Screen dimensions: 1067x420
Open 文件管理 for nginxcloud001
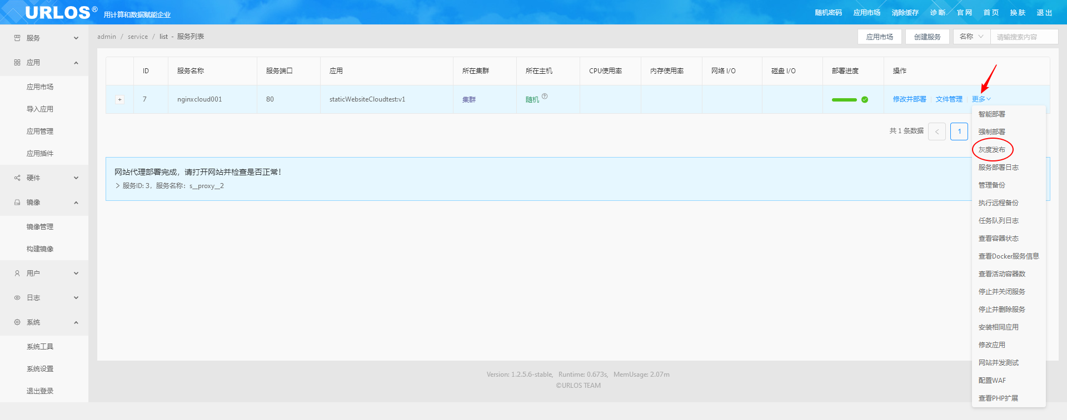(949, 99)
